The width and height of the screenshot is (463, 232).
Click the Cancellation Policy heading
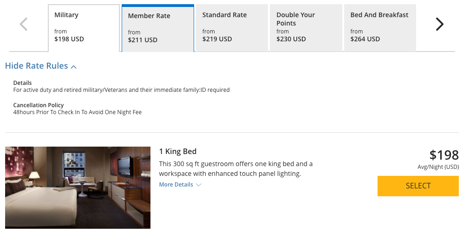coord(39,105)
